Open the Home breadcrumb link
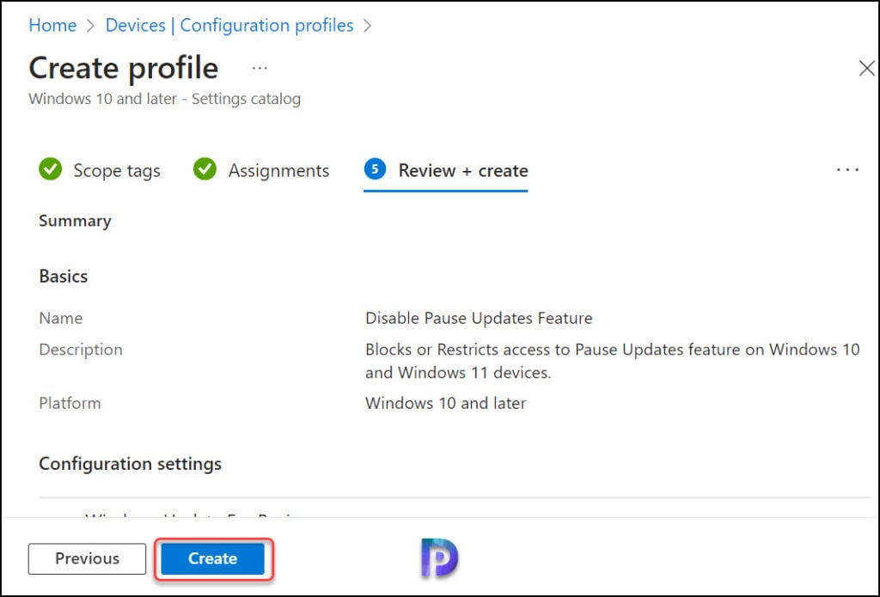 (x=52, y=25)
